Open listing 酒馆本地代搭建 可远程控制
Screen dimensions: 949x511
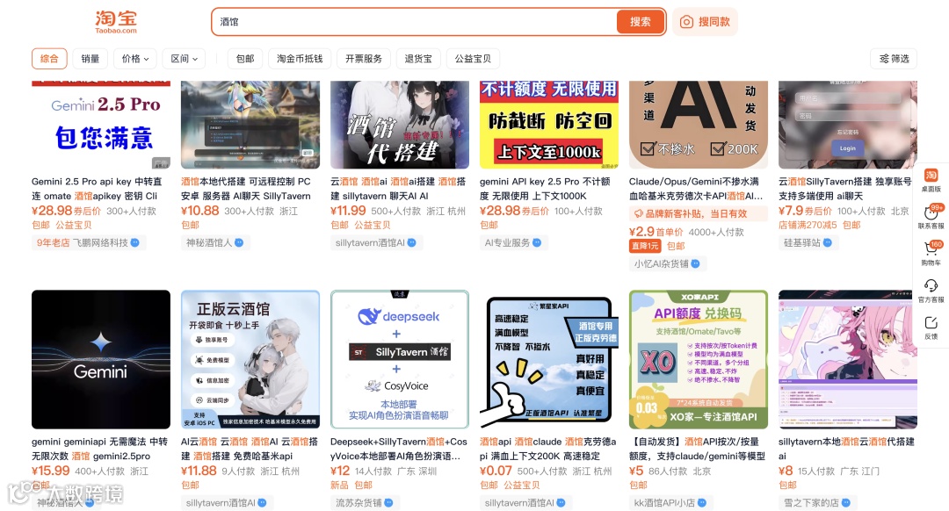click(246, 189)
